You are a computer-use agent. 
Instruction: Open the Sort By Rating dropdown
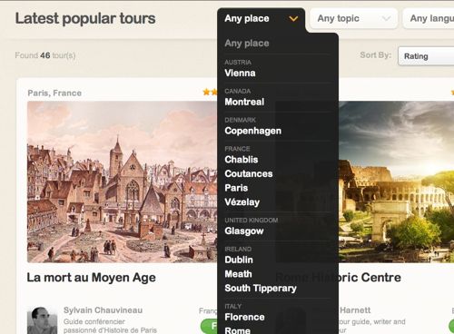click(x=426, y=56)
